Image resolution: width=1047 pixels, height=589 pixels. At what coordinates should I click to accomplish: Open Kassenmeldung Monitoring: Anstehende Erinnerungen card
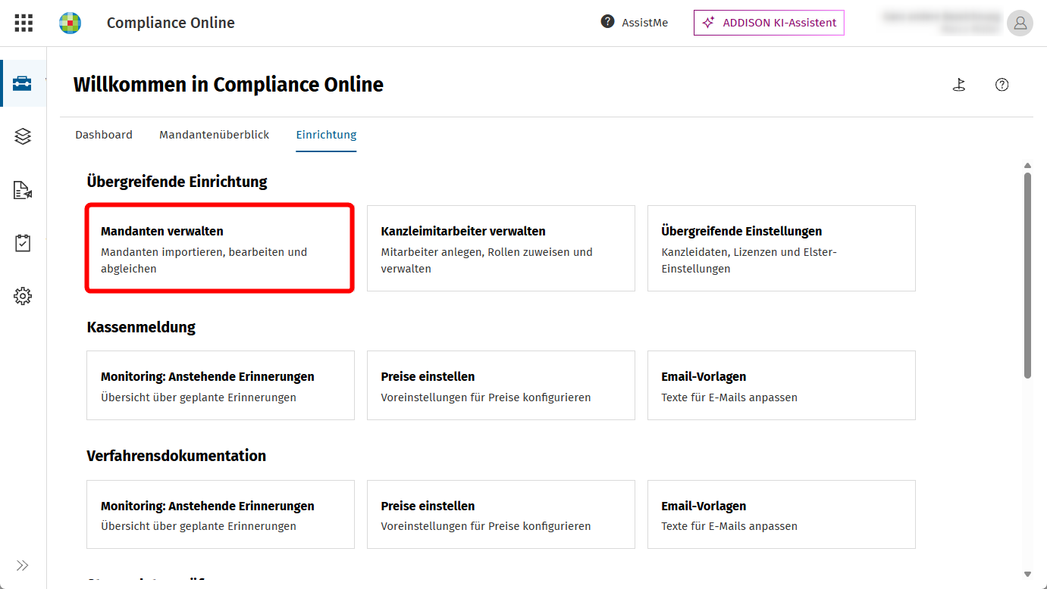pyautogui.click(x=221, y=385)
